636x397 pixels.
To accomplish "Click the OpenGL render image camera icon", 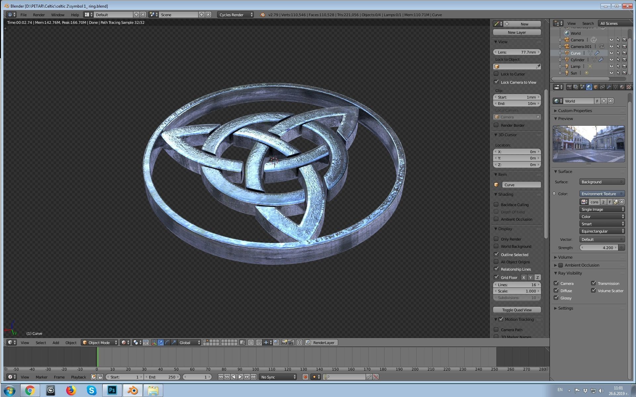I will coord(284,342).
